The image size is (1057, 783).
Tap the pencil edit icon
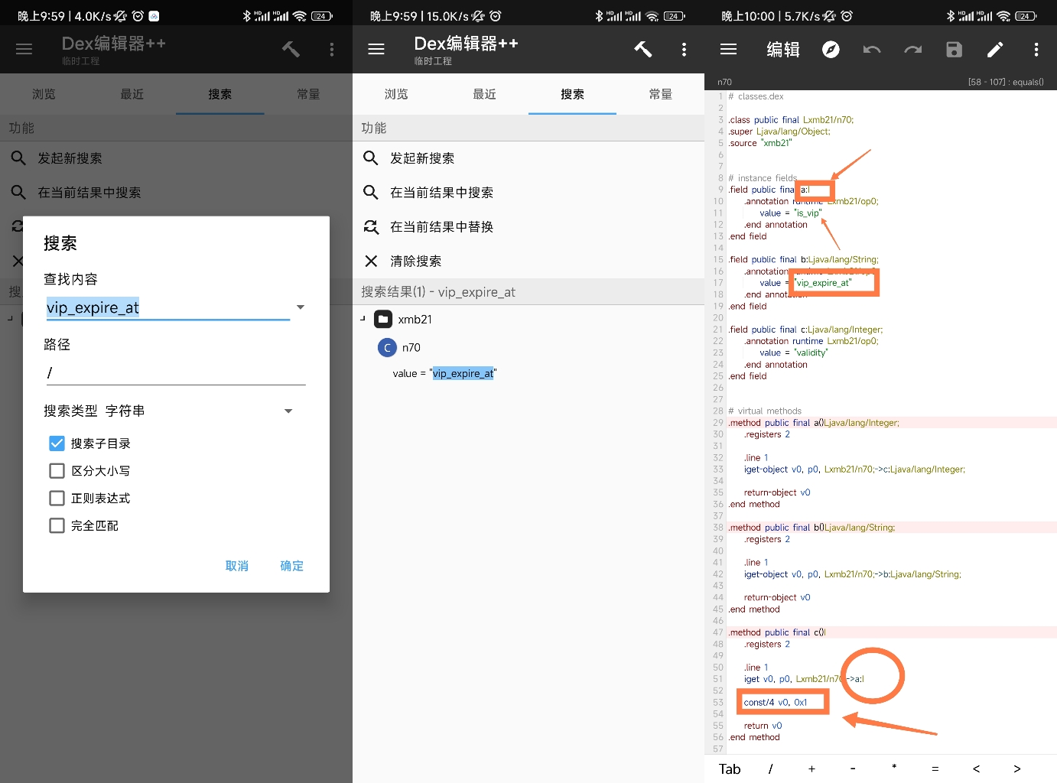pyautogui.click(x=995, y=50)
